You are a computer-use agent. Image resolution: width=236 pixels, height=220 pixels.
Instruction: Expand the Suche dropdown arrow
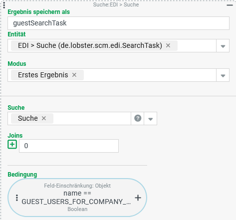tap(151, 119)
